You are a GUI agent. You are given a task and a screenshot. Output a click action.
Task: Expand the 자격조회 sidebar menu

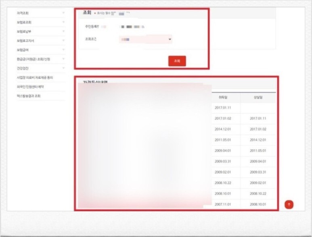41,13
